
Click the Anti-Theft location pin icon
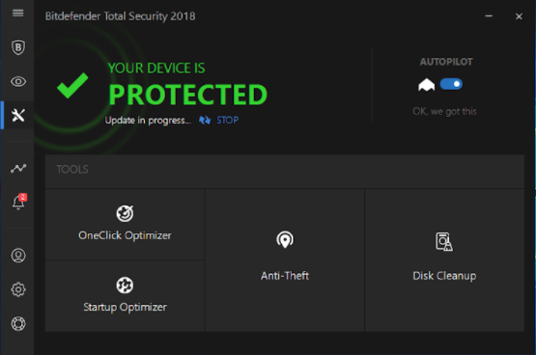[x=285, y=239]
